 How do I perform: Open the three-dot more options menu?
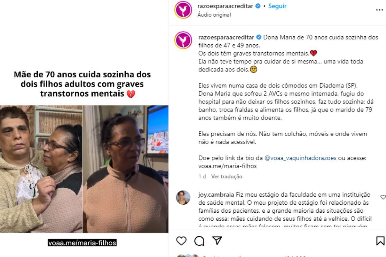[380, 10]
